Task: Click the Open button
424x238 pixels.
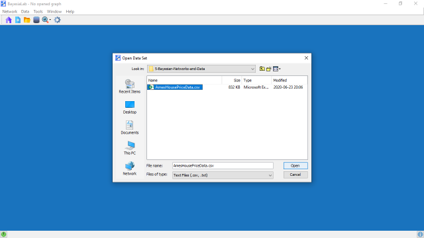Action: click(x=295, y=166)
